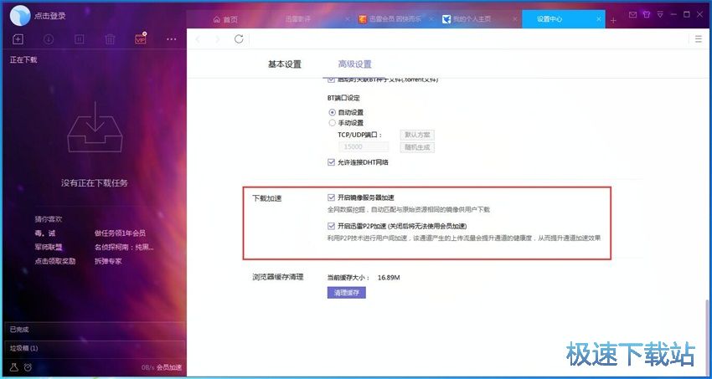
Task: Select the 正在下载 list
Action: pyautogui.click(x=23, y=59)
